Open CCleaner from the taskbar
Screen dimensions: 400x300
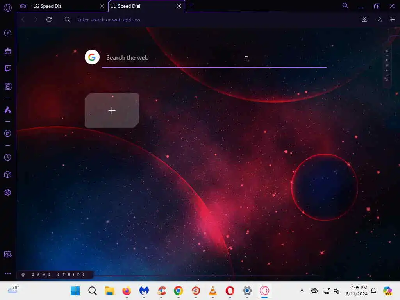pyautogui.click(x=161, y=291)
